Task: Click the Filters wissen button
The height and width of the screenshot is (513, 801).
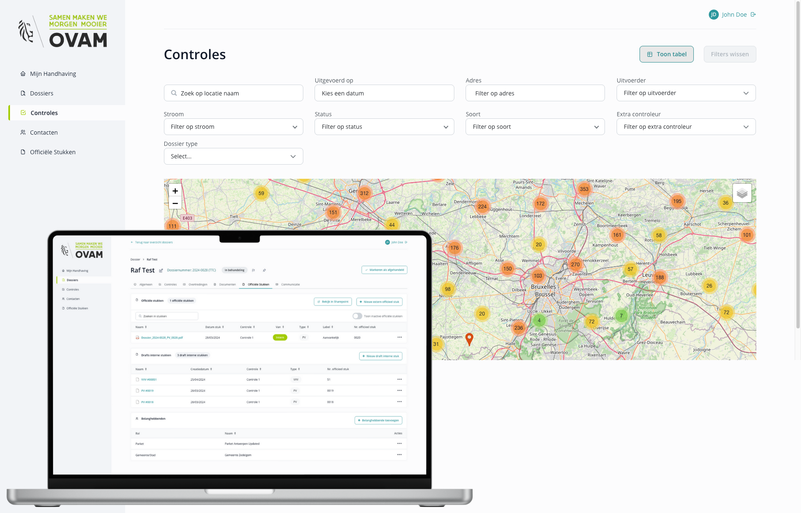Action: pyautogui.click(x=730, y=54)
